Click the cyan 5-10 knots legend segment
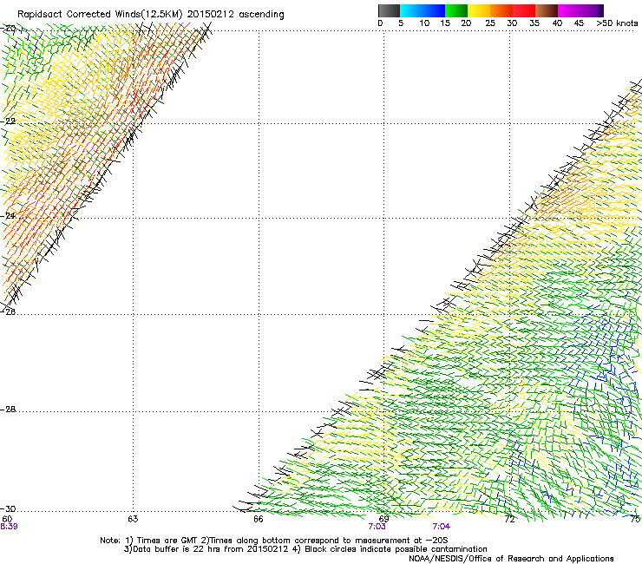 click(x=411, y=10)
